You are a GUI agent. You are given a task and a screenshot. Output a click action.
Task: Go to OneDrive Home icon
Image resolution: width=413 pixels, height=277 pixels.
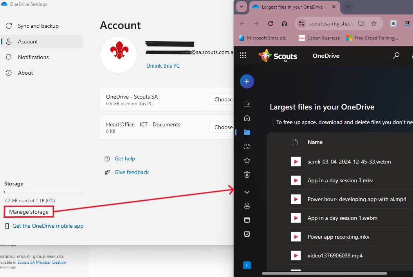(247, 118)
